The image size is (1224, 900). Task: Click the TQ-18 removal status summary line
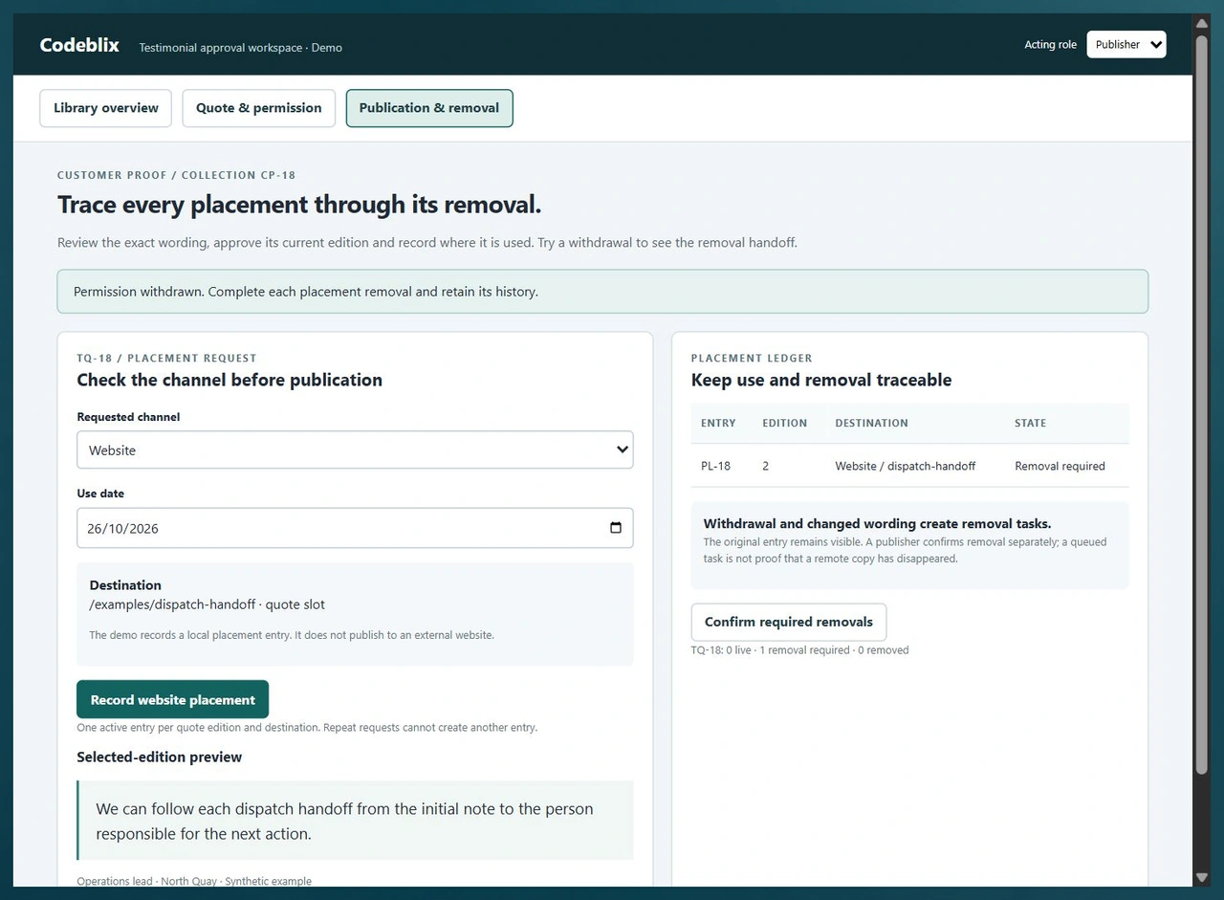799,650
